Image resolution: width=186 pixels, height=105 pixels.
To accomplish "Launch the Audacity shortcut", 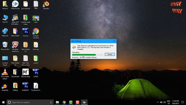I will 5,87.
